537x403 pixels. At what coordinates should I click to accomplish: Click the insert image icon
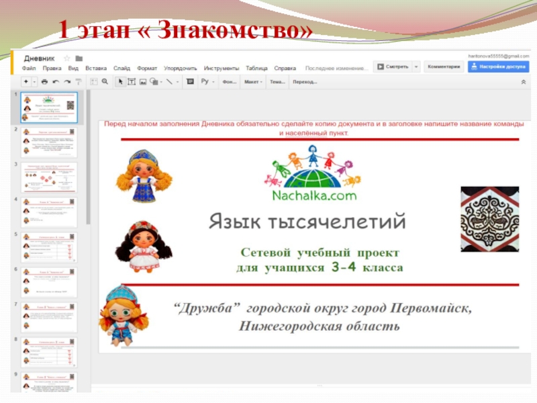pyautogui.click(x=142, y=81)
